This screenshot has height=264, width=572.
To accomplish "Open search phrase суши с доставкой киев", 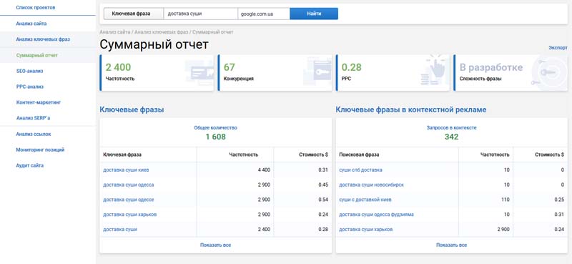I will click(x=365, y=200).
